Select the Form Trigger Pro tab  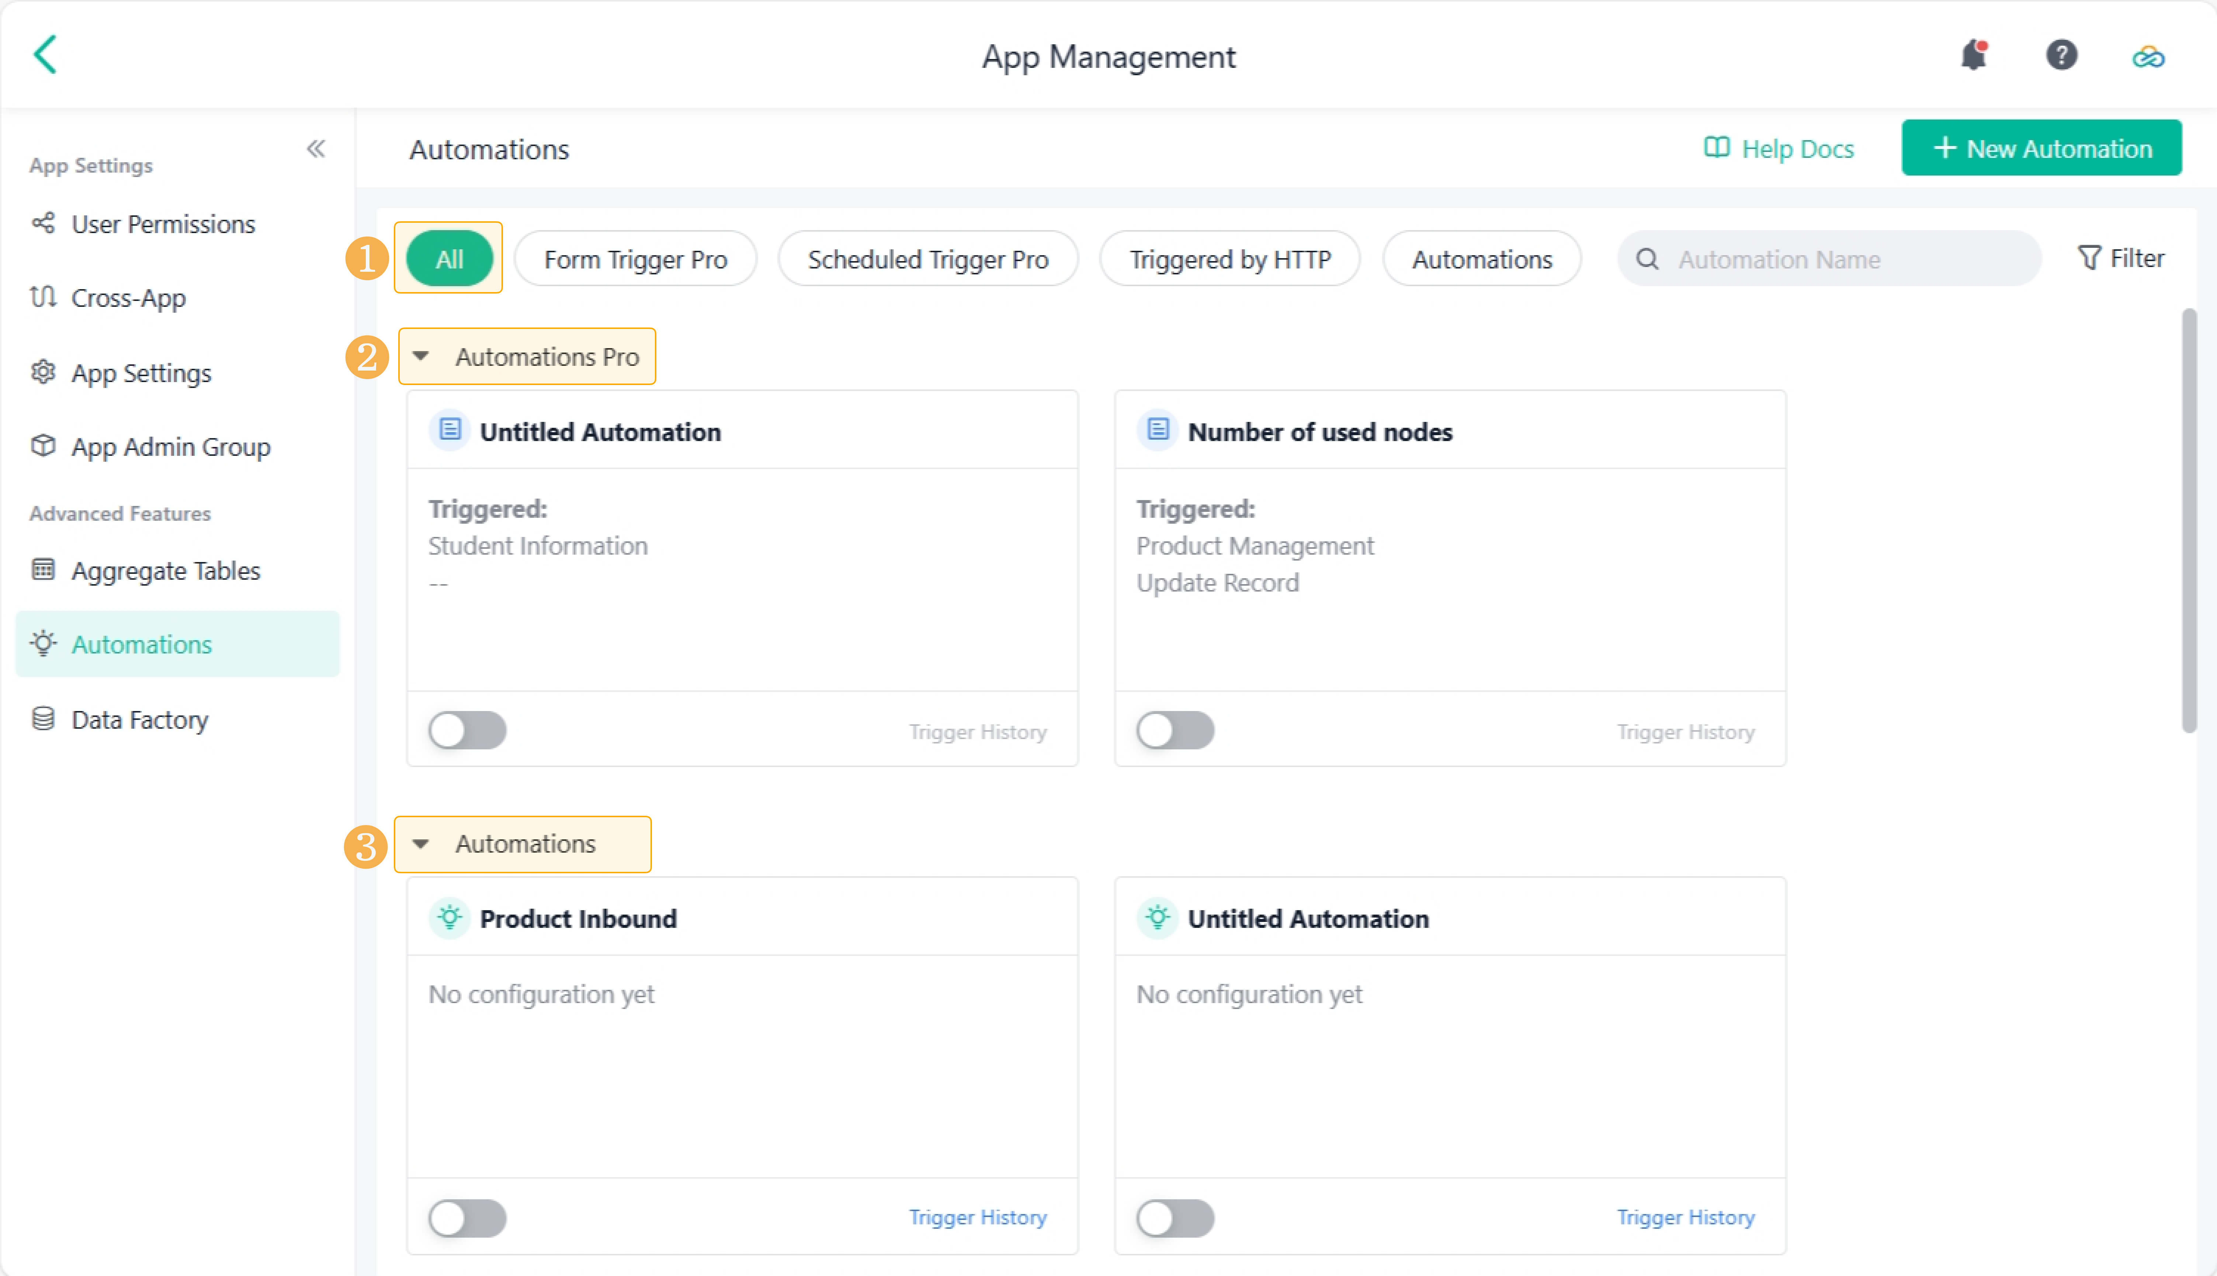[x=635, y=259]
